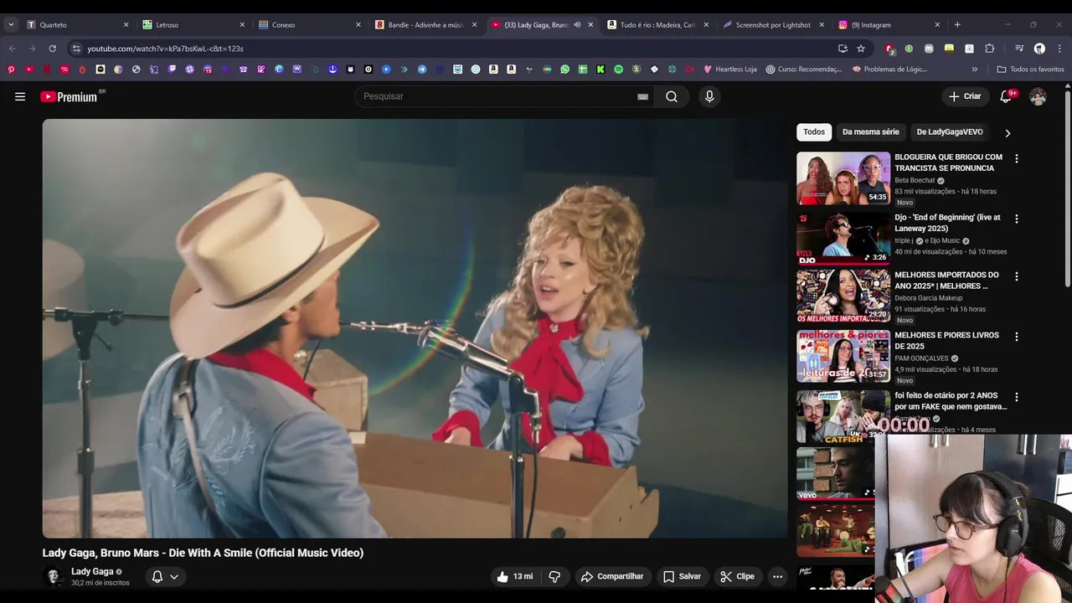This screenshot has height=603, width=1072.
Task: Open the Problemas de Lógica bookmark
Action: (x=889, y=69)
